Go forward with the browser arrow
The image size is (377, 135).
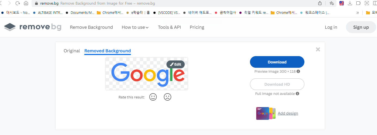(x=10, y=4)
